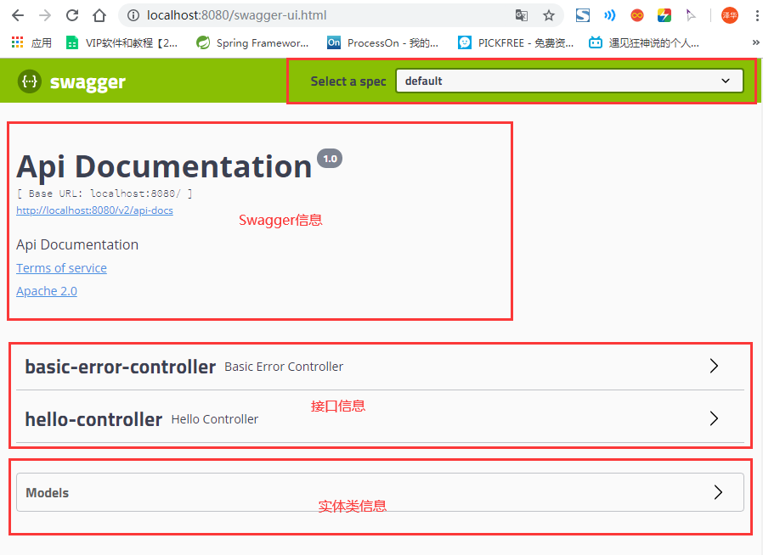Screen dimensions: 763x555
Task: Expand the hello-controller section
Action: coord(380,418)
